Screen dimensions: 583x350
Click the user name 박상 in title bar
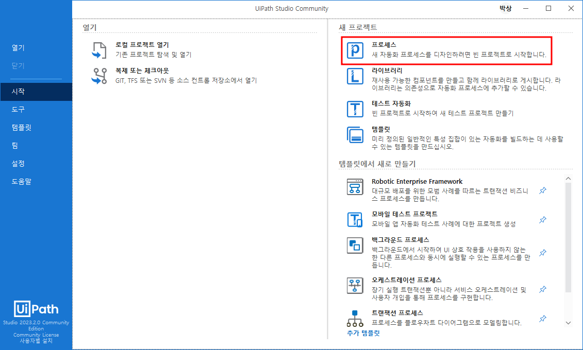point(505,8)
